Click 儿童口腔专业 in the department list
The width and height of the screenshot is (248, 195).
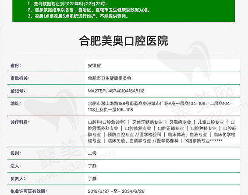[211, 122]
